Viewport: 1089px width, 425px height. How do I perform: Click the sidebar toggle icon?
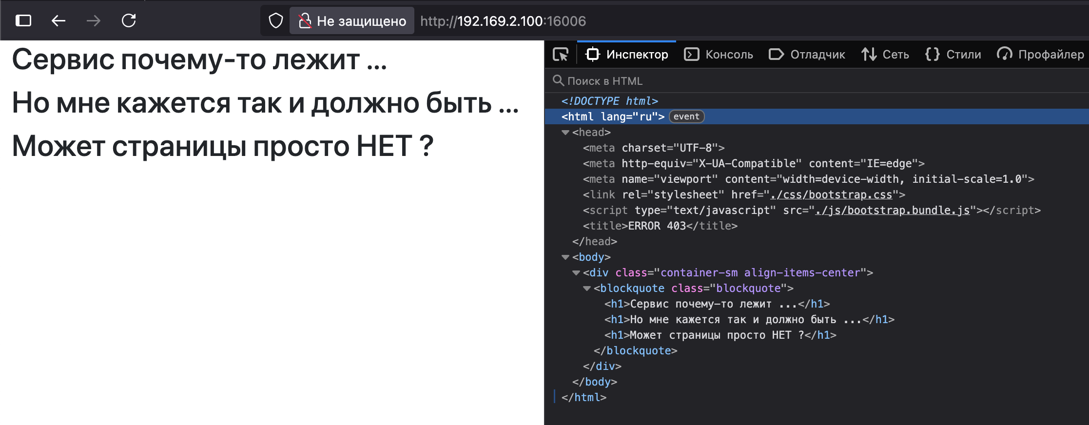pyautogui.click(x=23, y=20)
